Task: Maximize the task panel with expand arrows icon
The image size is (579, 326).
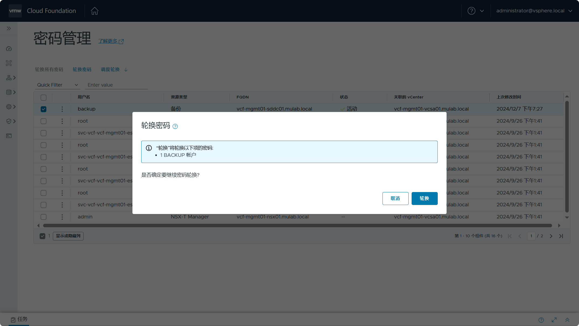Action: coord(554,320)
